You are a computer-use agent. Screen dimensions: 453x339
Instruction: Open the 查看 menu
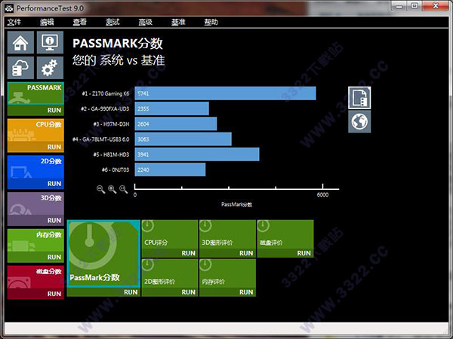[x=80, y=22]
